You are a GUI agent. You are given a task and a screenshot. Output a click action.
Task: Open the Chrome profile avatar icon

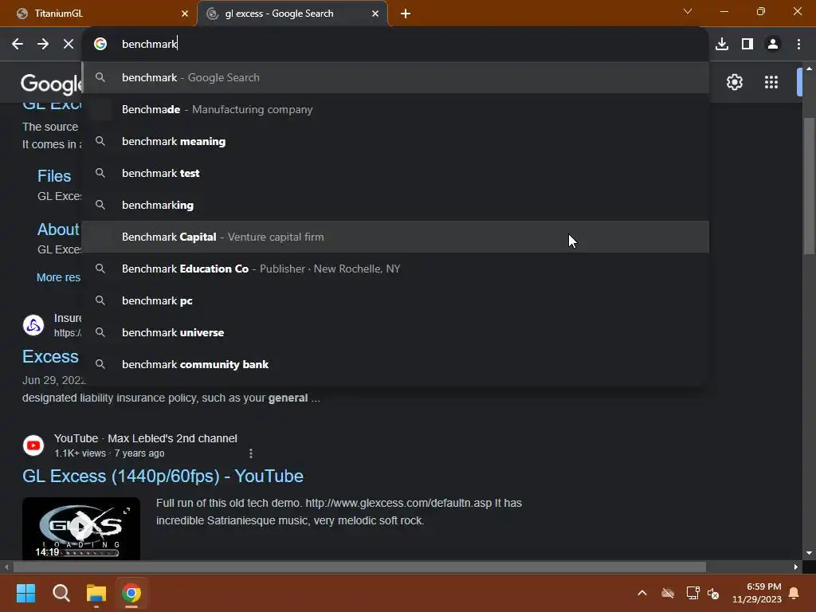[773, 44]
